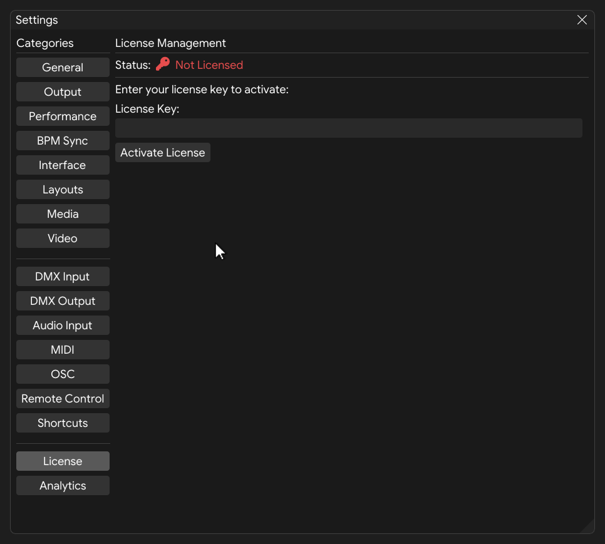Viewport: 605px width, 544px height.
Task: Click the Activate License button
Action: tap(162, 153)
